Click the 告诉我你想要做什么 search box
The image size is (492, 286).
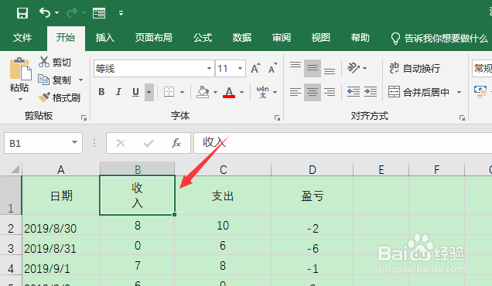point(440,38)
